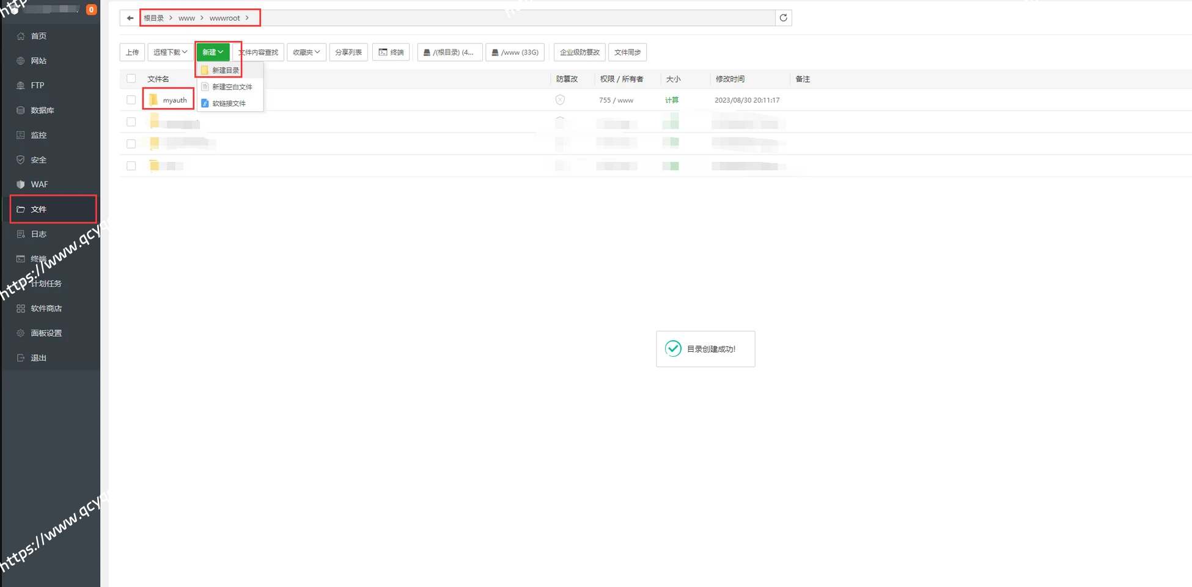This screenshot has height=587, width=1192.
Task: Check the box for myauth folder
Action: click(x=131, y=100)
